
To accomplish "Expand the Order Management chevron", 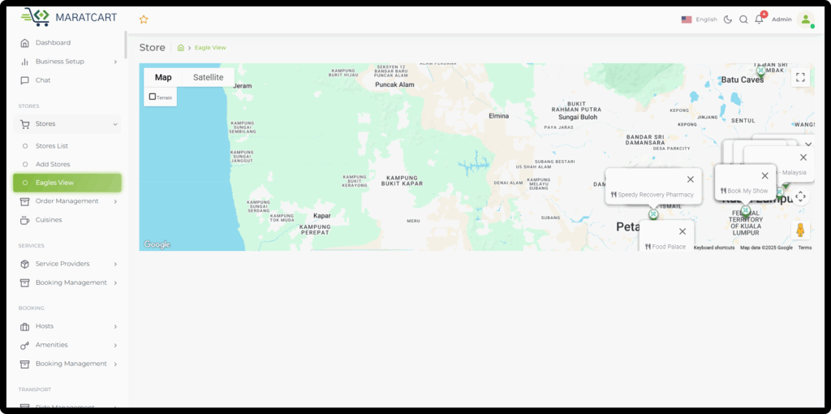I will pyautogui.click(x=115, y=201).
